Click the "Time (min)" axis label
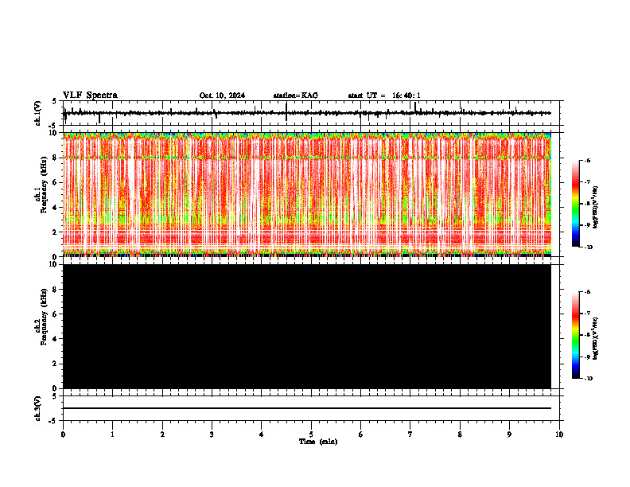This screenshot has height=487, width=630. coord(318,442)
